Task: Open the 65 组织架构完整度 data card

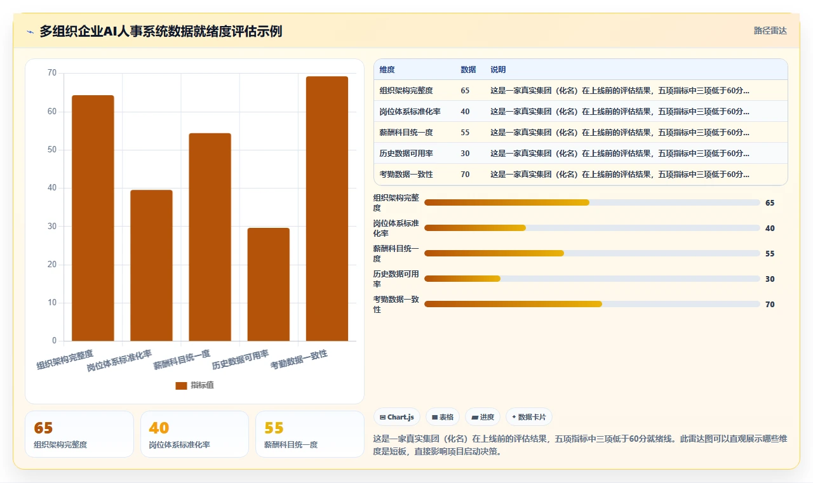Action: point(79,434)
